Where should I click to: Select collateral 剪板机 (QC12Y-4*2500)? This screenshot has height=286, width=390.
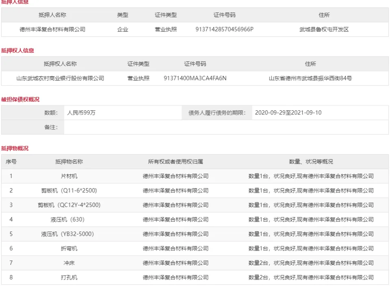69,205
